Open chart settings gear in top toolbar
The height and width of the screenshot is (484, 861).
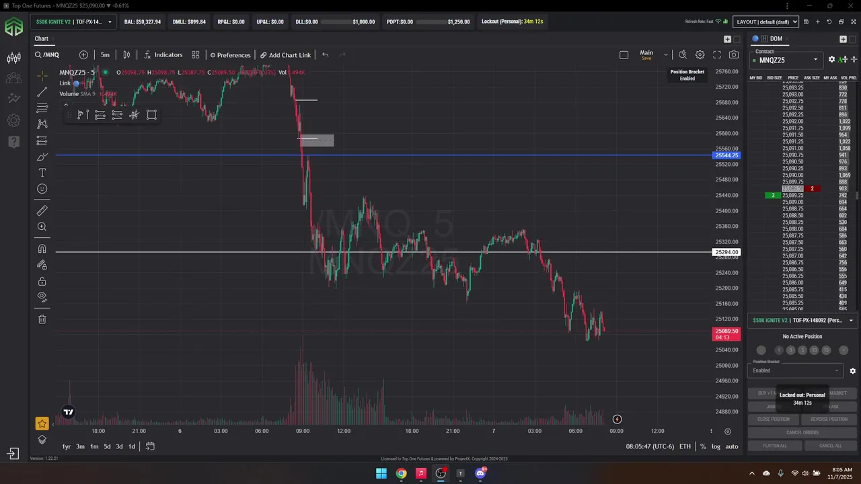point(700,55)
